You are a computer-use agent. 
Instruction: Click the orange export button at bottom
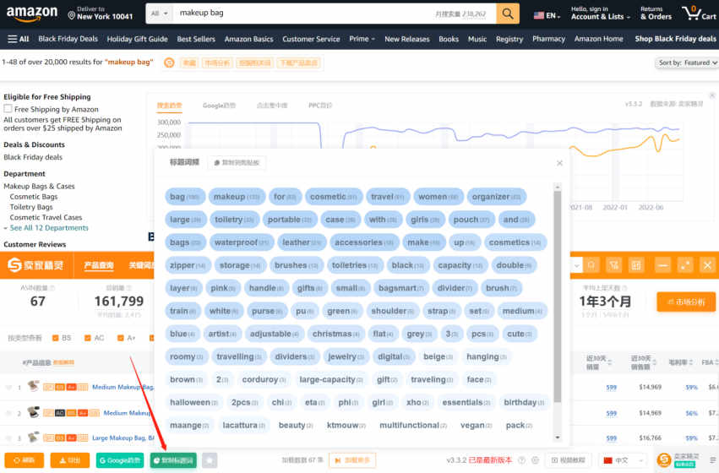(70, 460)
